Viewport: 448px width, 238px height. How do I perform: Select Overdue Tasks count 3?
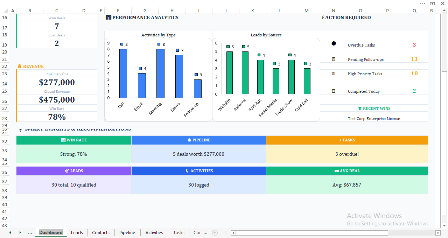pos(414,45)
